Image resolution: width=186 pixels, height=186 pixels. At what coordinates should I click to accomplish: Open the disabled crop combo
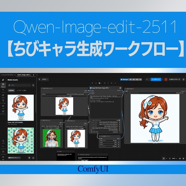pos(110,146)
